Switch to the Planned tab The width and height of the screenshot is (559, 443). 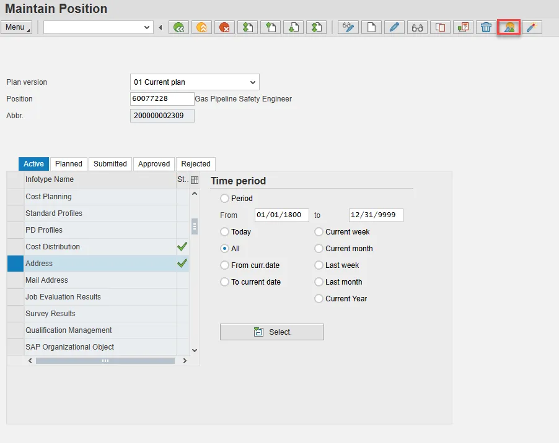(x=68, y=164)
